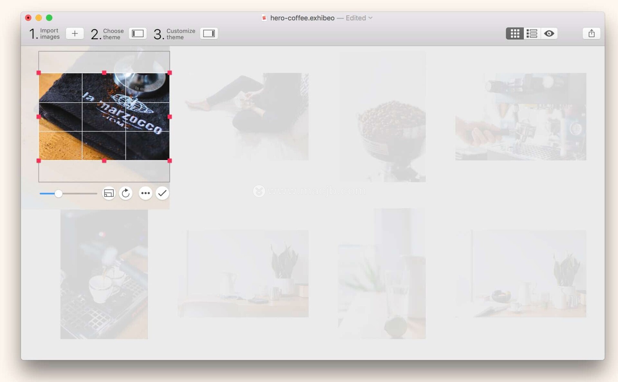Switch to list view mode

[532, 33]
